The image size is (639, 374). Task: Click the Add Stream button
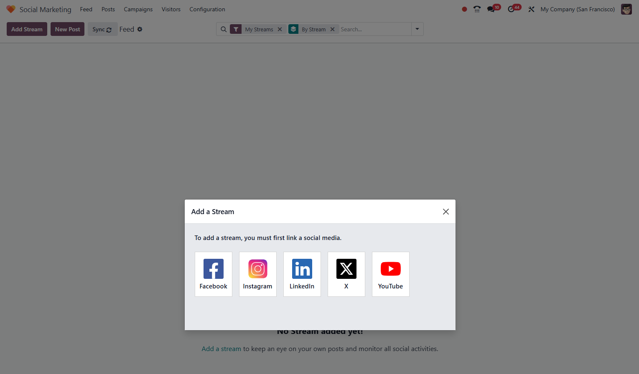(27, 29)
